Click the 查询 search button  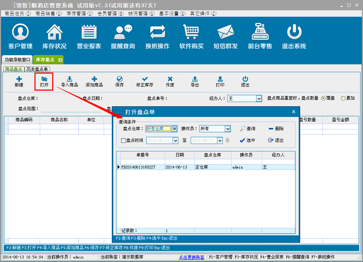coord(247,129)
